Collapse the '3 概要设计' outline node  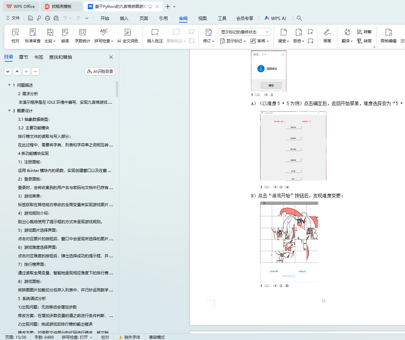(9, 111)
